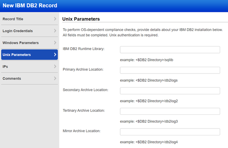Image resolution: width=228 pixels, height=148 pixels.
Task: Click the IPs chevron arrow
Action: click(x=55, y=66)
